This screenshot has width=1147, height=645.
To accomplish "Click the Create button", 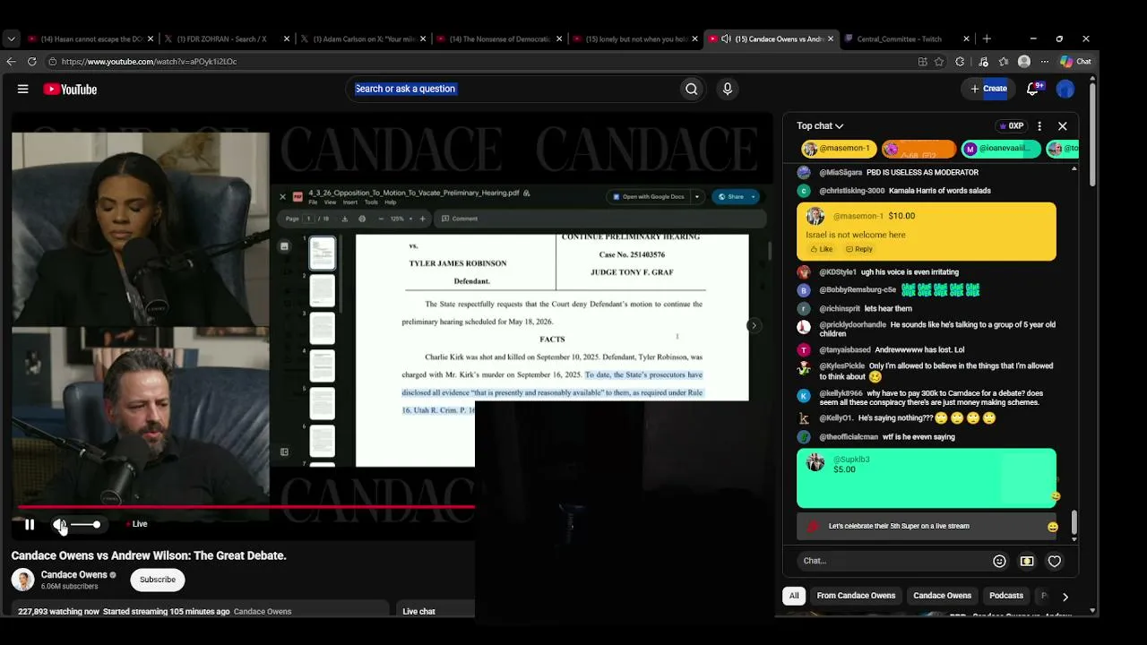I will tap(988, 89).
